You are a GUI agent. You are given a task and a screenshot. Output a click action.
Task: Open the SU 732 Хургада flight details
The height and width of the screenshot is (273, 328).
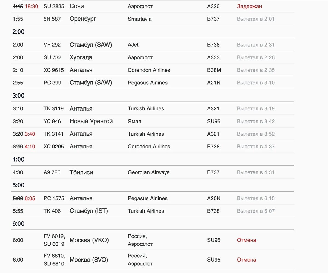153,57
